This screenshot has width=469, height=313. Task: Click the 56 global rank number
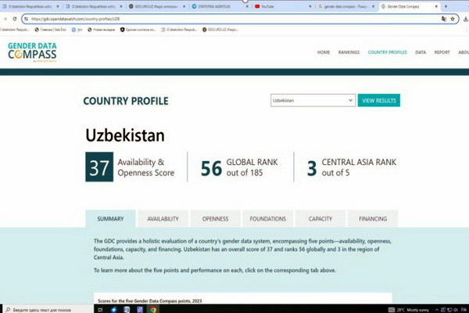(x=211, y=167)
